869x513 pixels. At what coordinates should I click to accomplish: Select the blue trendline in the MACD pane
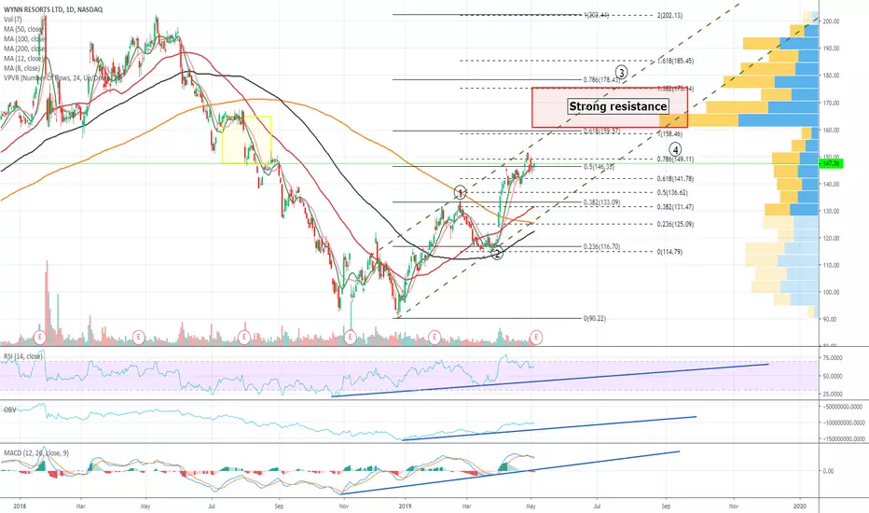tap(510, 472)
